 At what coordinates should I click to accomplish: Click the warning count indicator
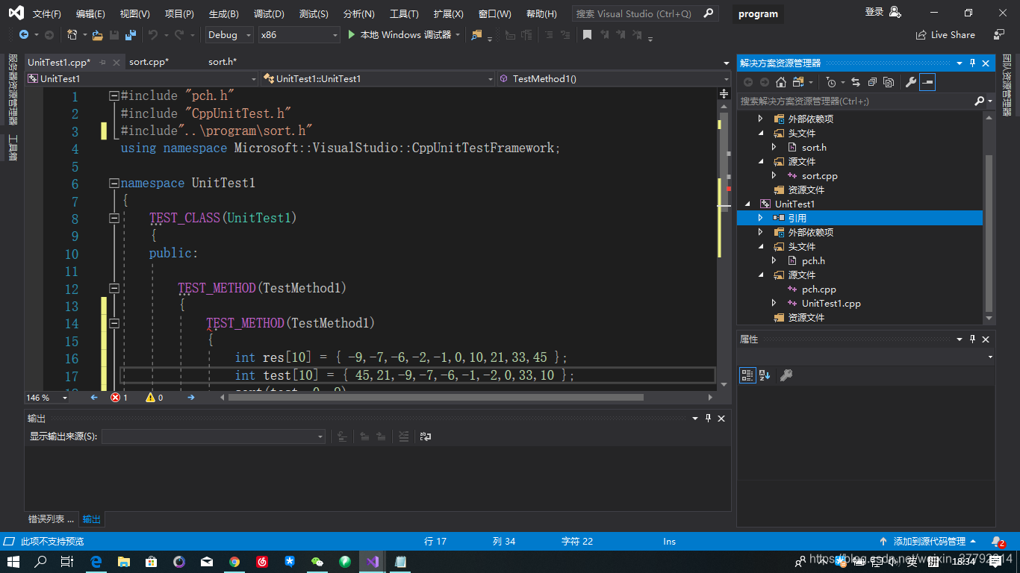(x=155, y=398)
